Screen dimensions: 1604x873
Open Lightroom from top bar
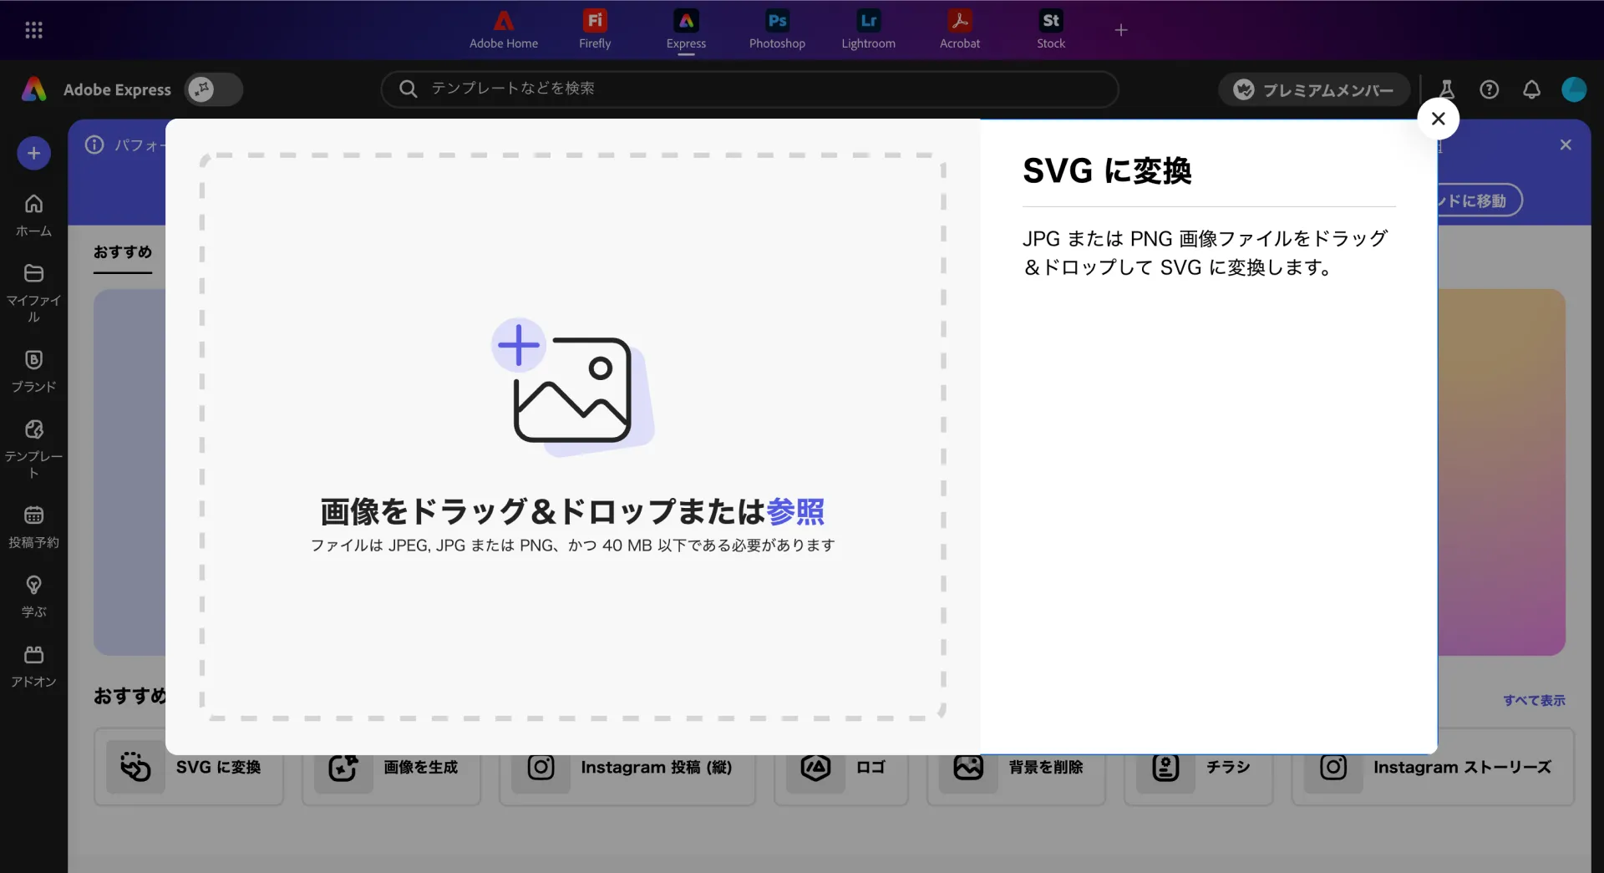(x=868, y=30)
